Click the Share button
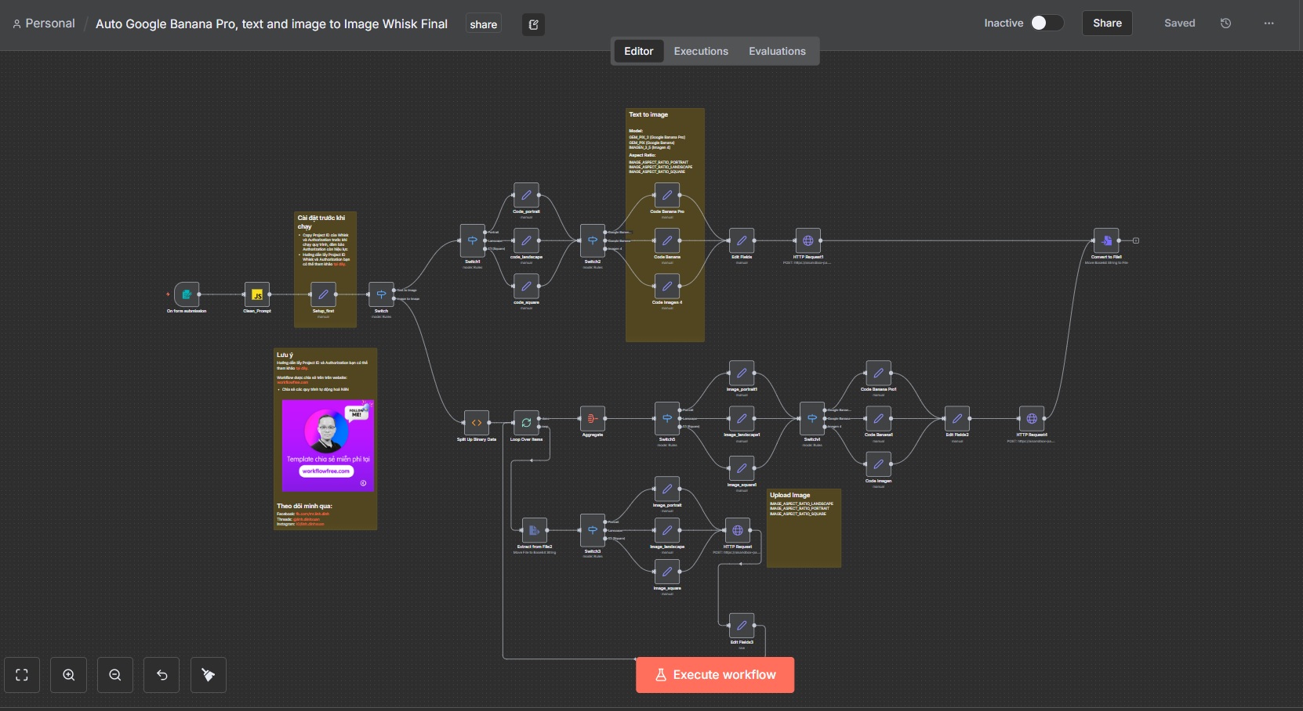Viewport: 1303px width, 711px height. [x=1106, y=23]
